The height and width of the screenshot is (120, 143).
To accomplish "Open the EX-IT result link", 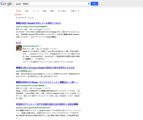I will click(18, 43).
